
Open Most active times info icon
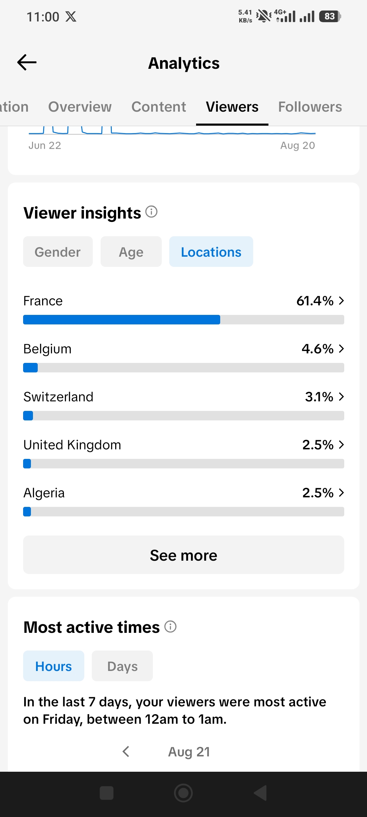(x=171, y=626)
